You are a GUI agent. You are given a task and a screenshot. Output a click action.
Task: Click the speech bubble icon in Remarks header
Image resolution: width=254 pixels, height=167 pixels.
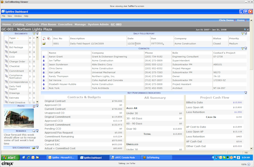pos(34,131)
